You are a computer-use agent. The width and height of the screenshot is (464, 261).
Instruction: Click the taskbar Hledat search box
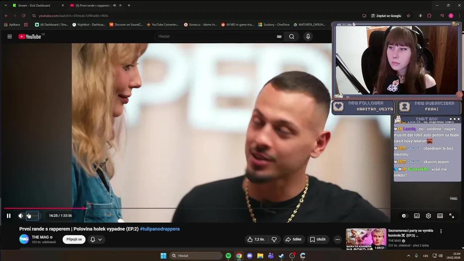click(x=196, y=256)
